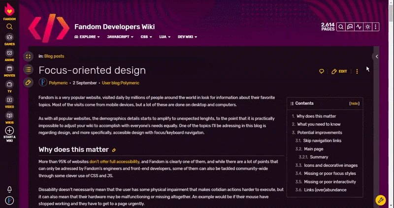Jump to Main page in Contents
Viewport: 394px width, 208px height.
pos(314,149)
